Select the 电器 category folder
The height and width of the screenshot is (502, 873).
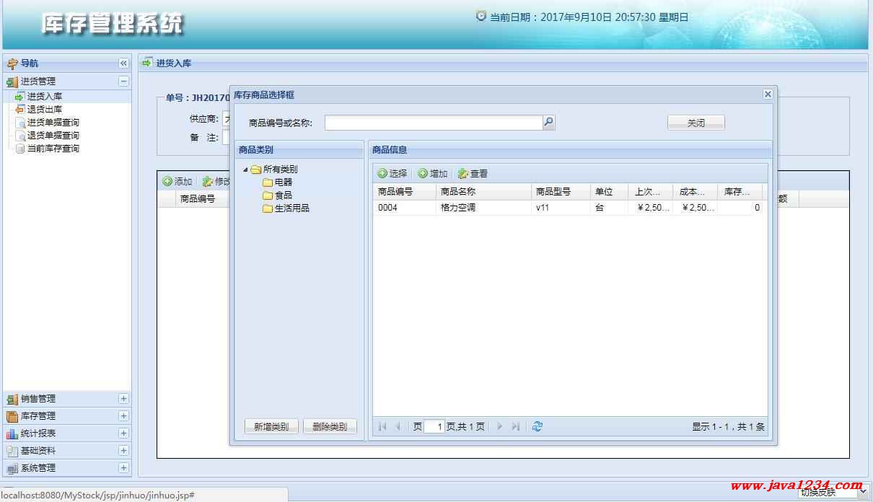[x=283, y=182]
